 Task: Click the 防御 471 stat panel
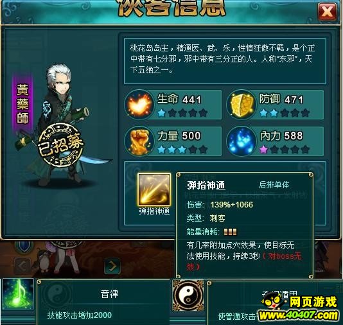275,105
